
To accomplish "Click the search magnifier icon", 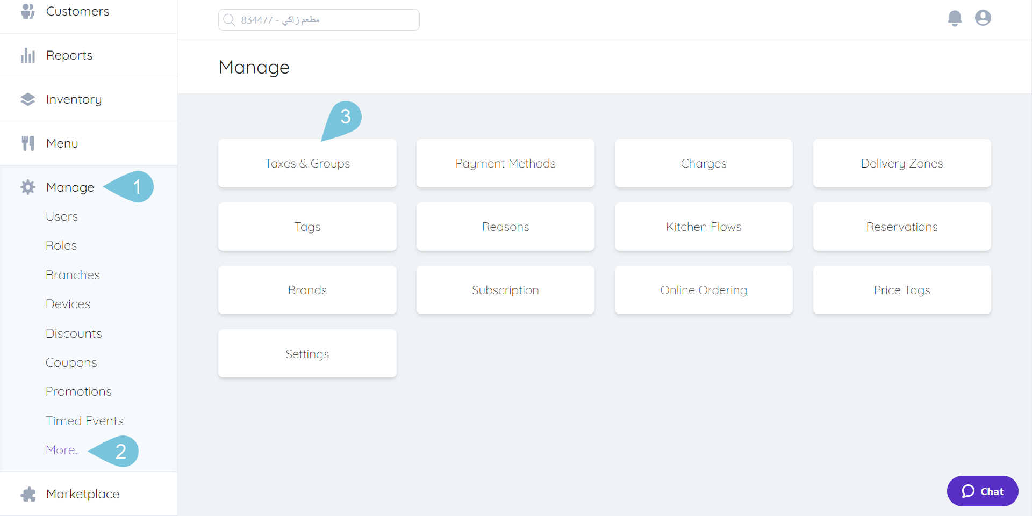I will (x=230, y=20).
